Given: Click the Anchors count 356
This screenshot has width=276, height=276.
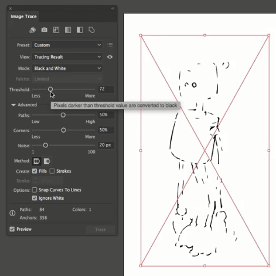Looking at the screenshot, I should pyautogui.click(x=43, y=218).
